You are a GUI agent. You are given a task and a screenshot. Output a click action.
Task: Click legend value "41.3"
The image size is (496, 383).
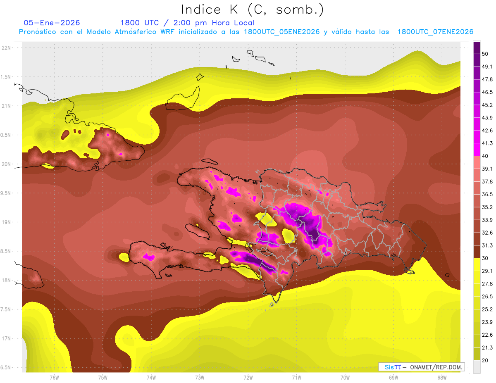pyautogui.click(x=487, y=143)
